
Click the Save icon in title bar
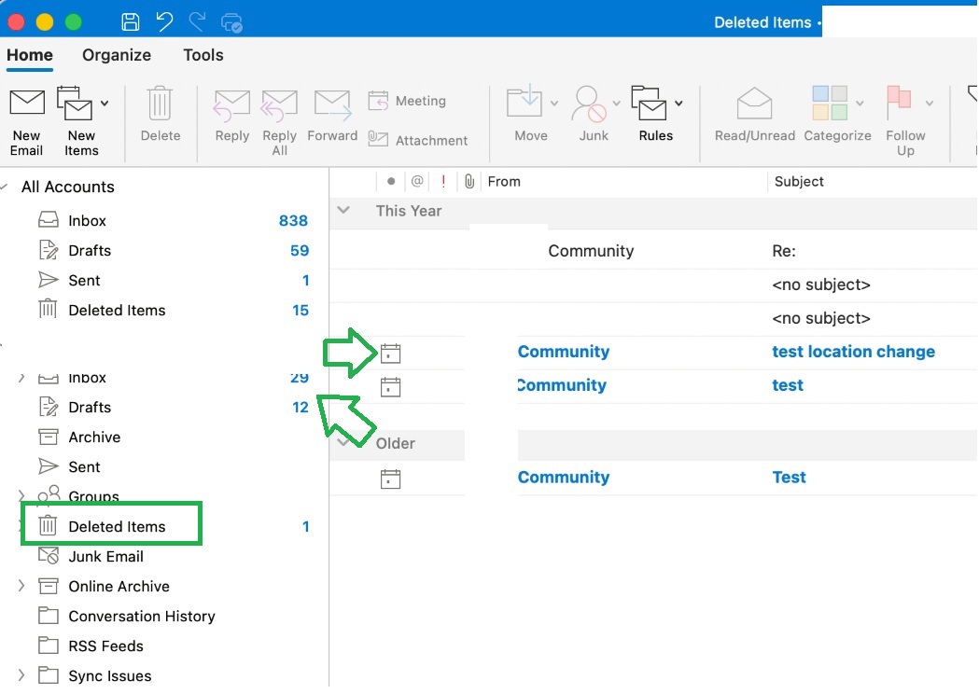pos(130,21)
